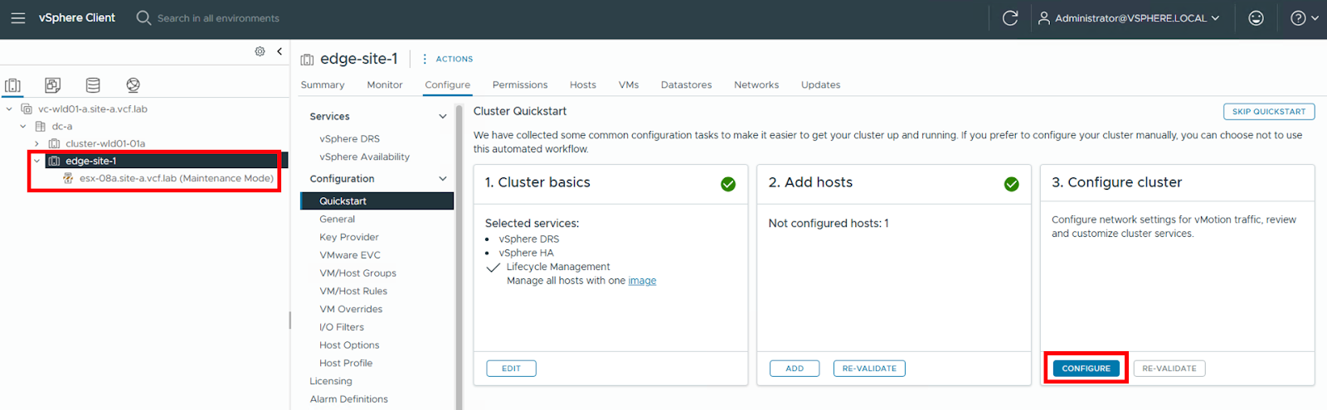Collapse the Services section
This screenshot has height=410, width=1327.
(x=442, y=117)
